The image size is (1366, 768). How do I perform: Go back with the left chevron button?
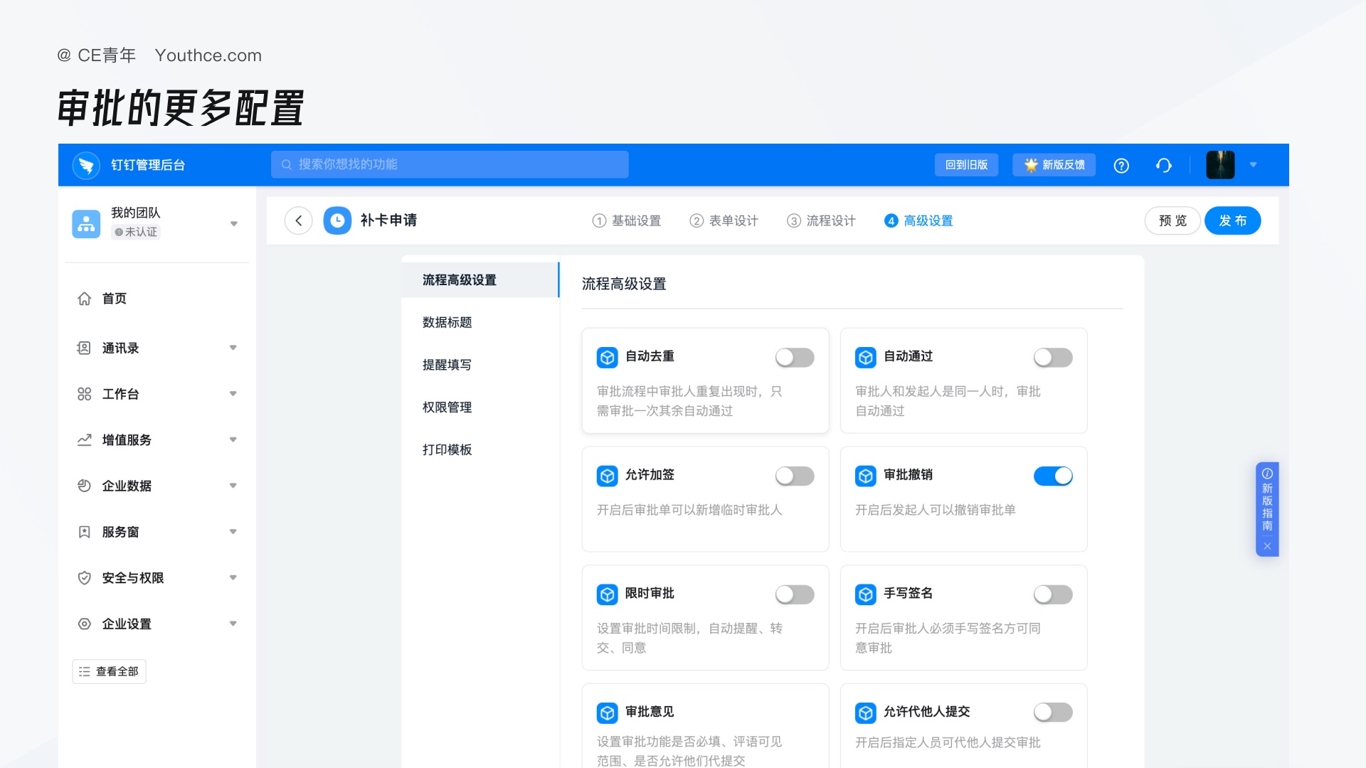coord(299,220)
